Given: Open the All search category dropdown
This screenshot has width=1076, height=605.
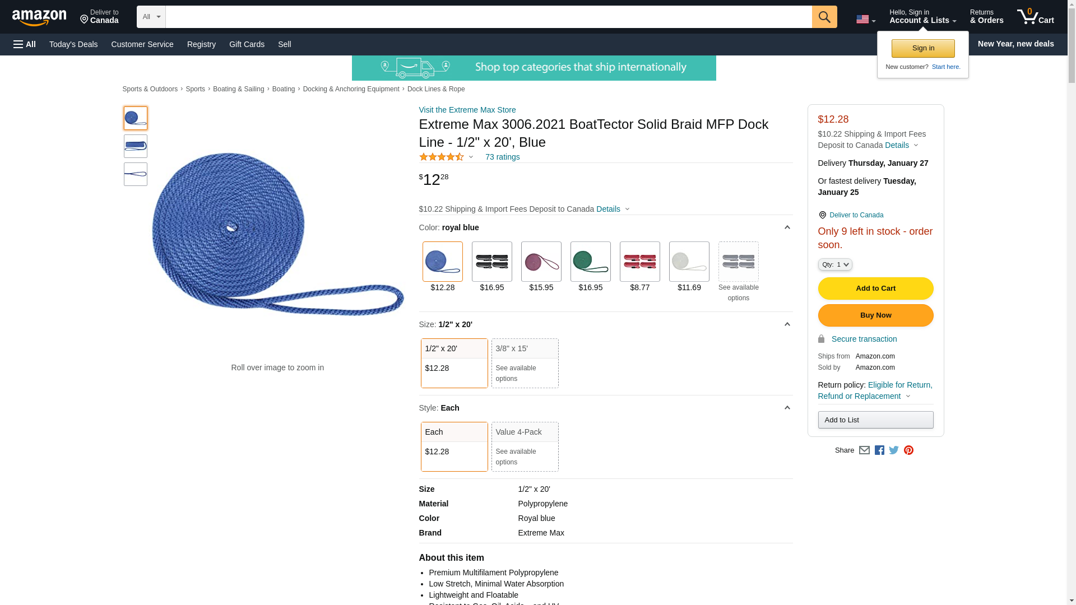Looking at the screenshot, I should point(151,17).
